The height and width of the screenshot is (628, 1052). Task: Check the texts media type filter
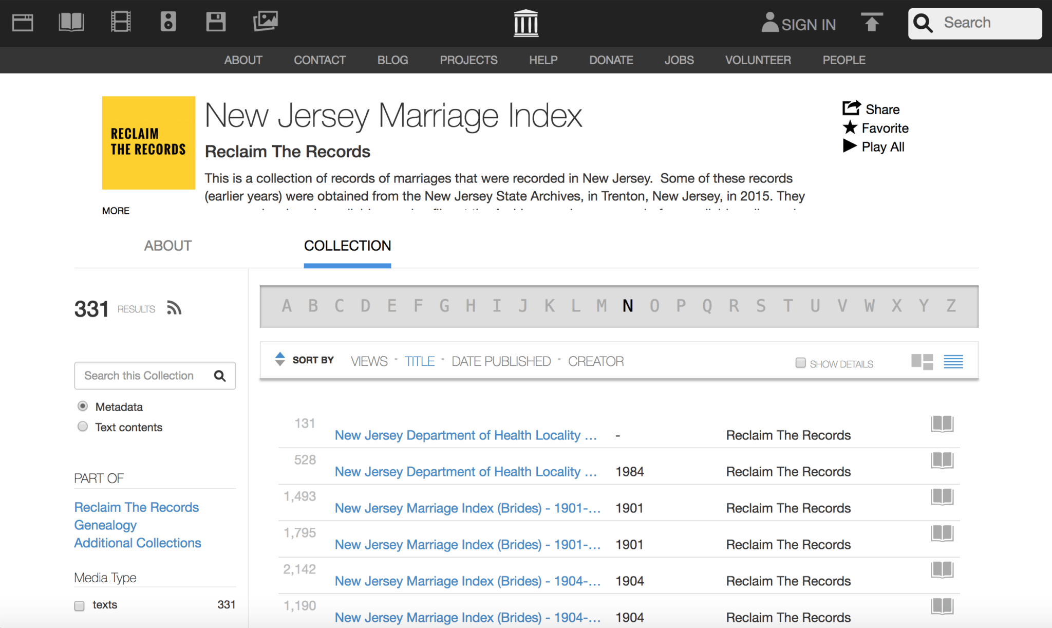click(x=79, y=605)
